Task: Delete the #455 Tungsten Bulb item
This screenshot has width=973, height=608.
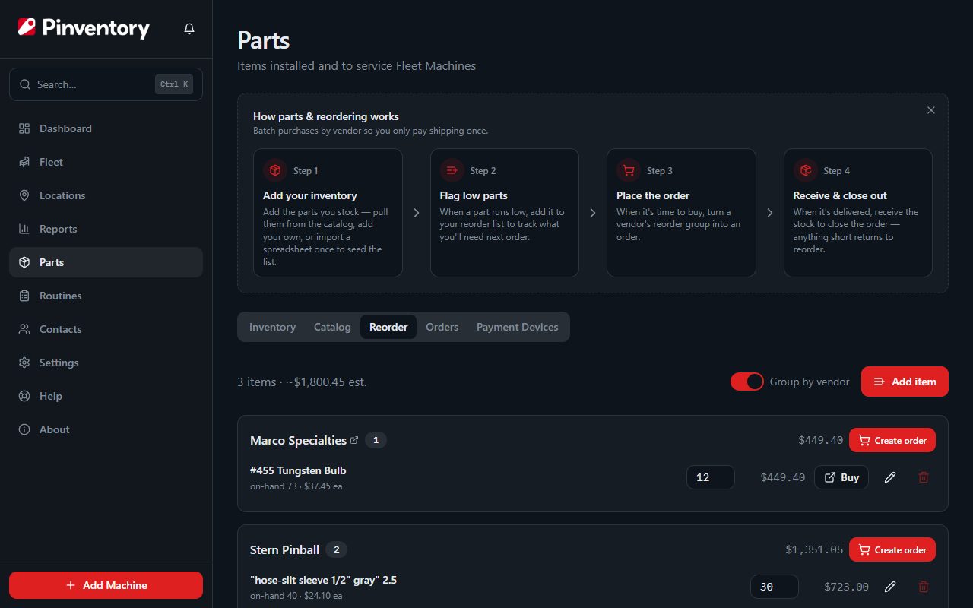Action: 924,477
